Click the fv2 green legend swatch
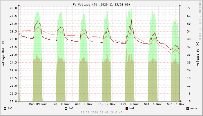The height and width of the screenshot is (116, 203). [x=66, y=108]
